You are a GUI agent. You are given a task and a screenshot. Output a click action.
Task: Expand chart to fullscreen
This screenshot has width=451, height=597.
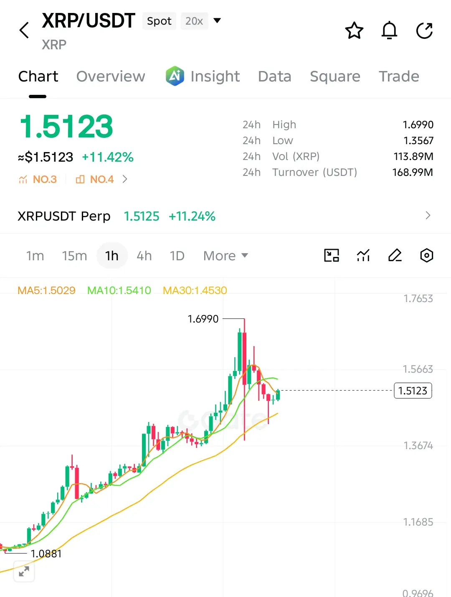pyautogui.click(x=24, y=571)
